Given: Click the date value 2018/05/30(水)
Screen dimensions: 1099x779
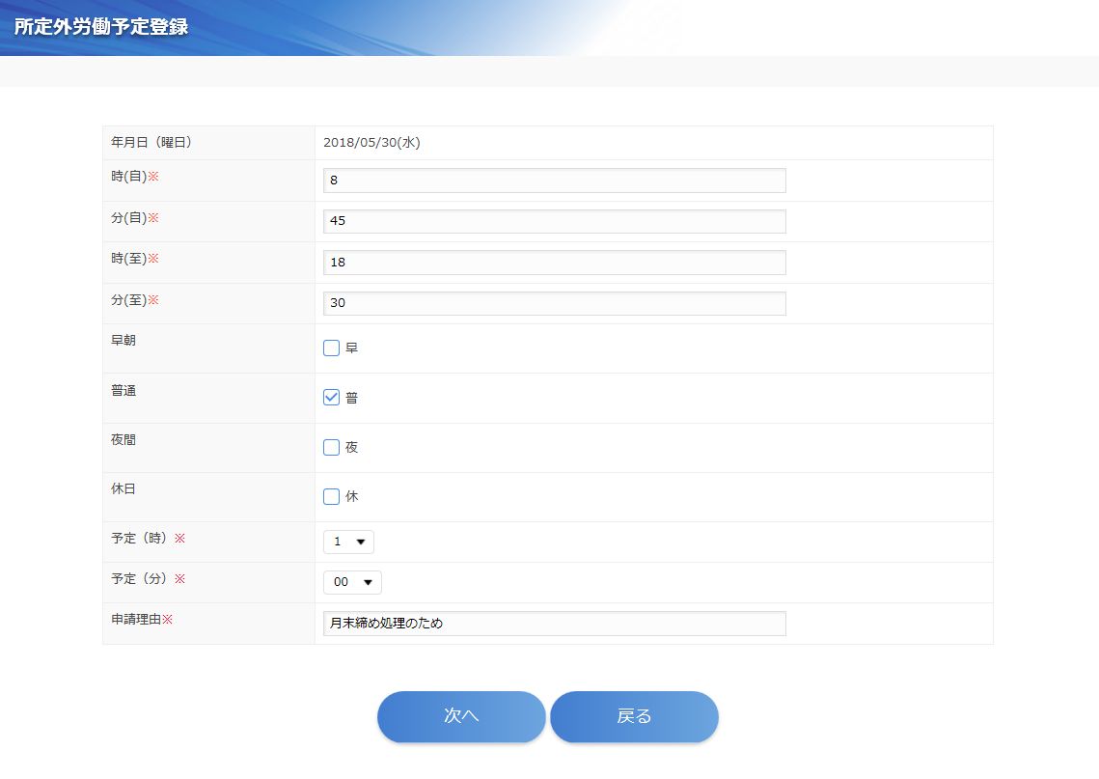Looking at the screenshot, I should [371, 143].
